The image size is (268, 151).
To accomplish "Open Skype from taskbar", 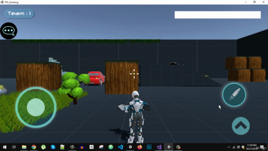I will (53, 147).
